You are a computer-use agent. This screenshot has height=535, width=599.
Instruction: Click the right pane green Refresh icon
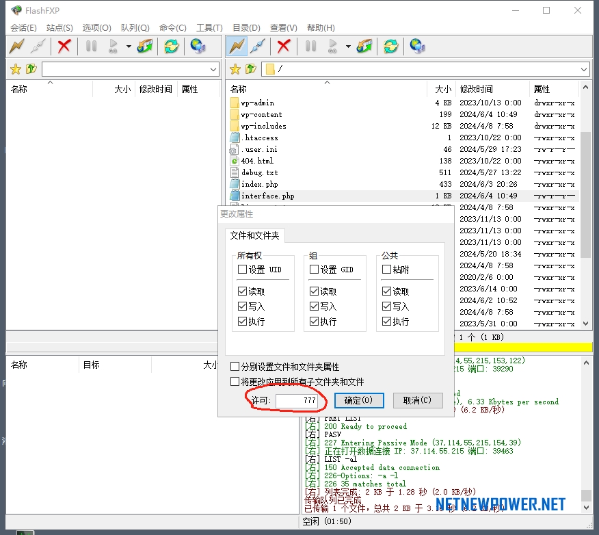tap(391, 47)
